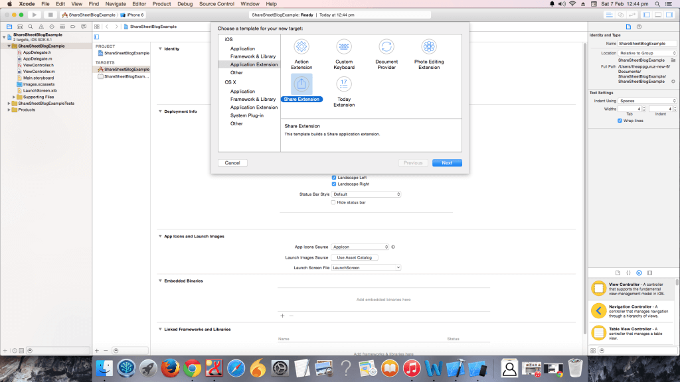Open the Status Bar Style dropdown
Screen dimensions: 680x382
pos(366,194)
